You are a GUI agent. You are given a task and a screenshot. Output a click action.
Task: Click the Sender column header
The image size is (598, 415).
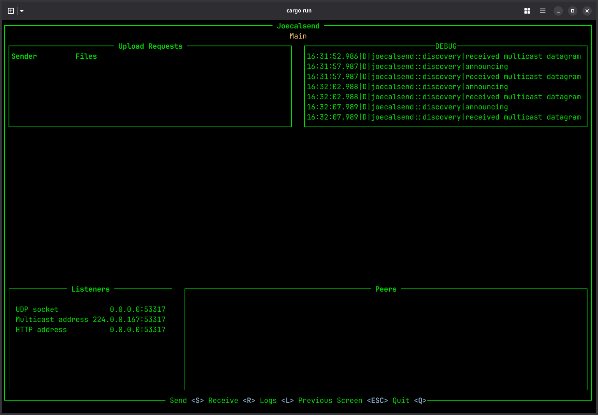point(24,56)
